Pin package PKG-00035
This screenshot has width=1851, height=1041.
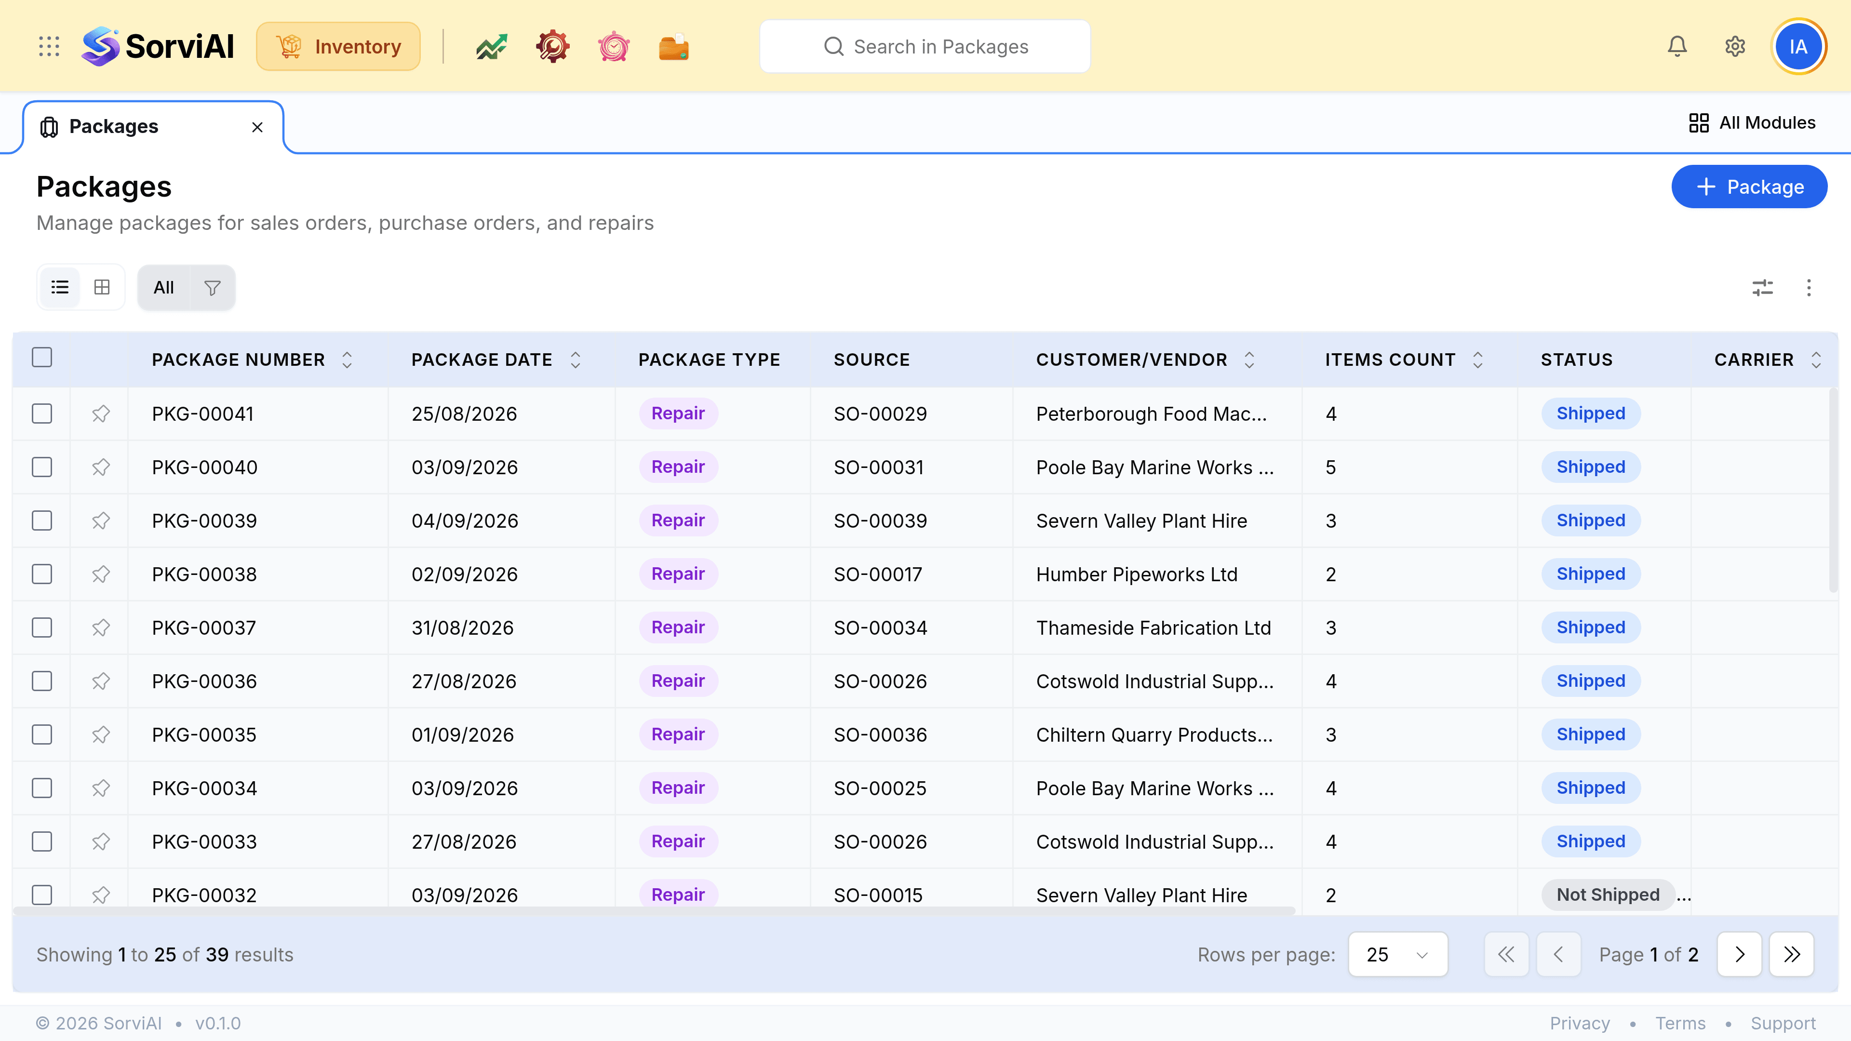101,735
